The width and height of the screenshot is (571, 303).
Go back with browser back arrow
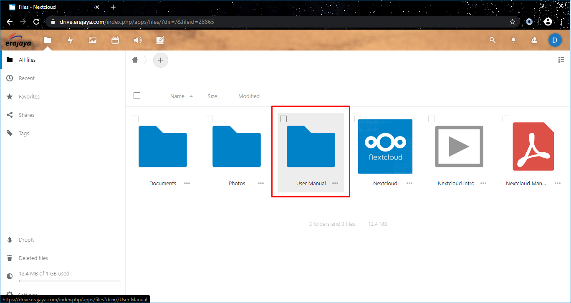(9, 22)
